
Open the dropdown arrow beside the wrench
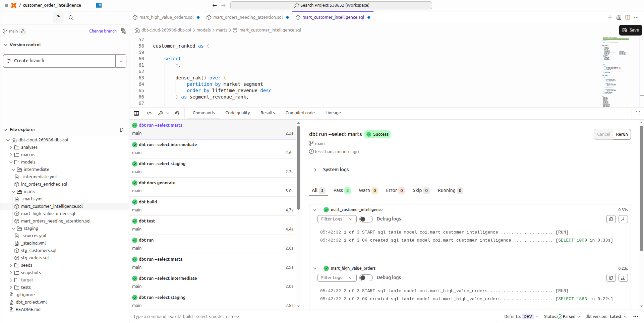click(x=168, y=113)
